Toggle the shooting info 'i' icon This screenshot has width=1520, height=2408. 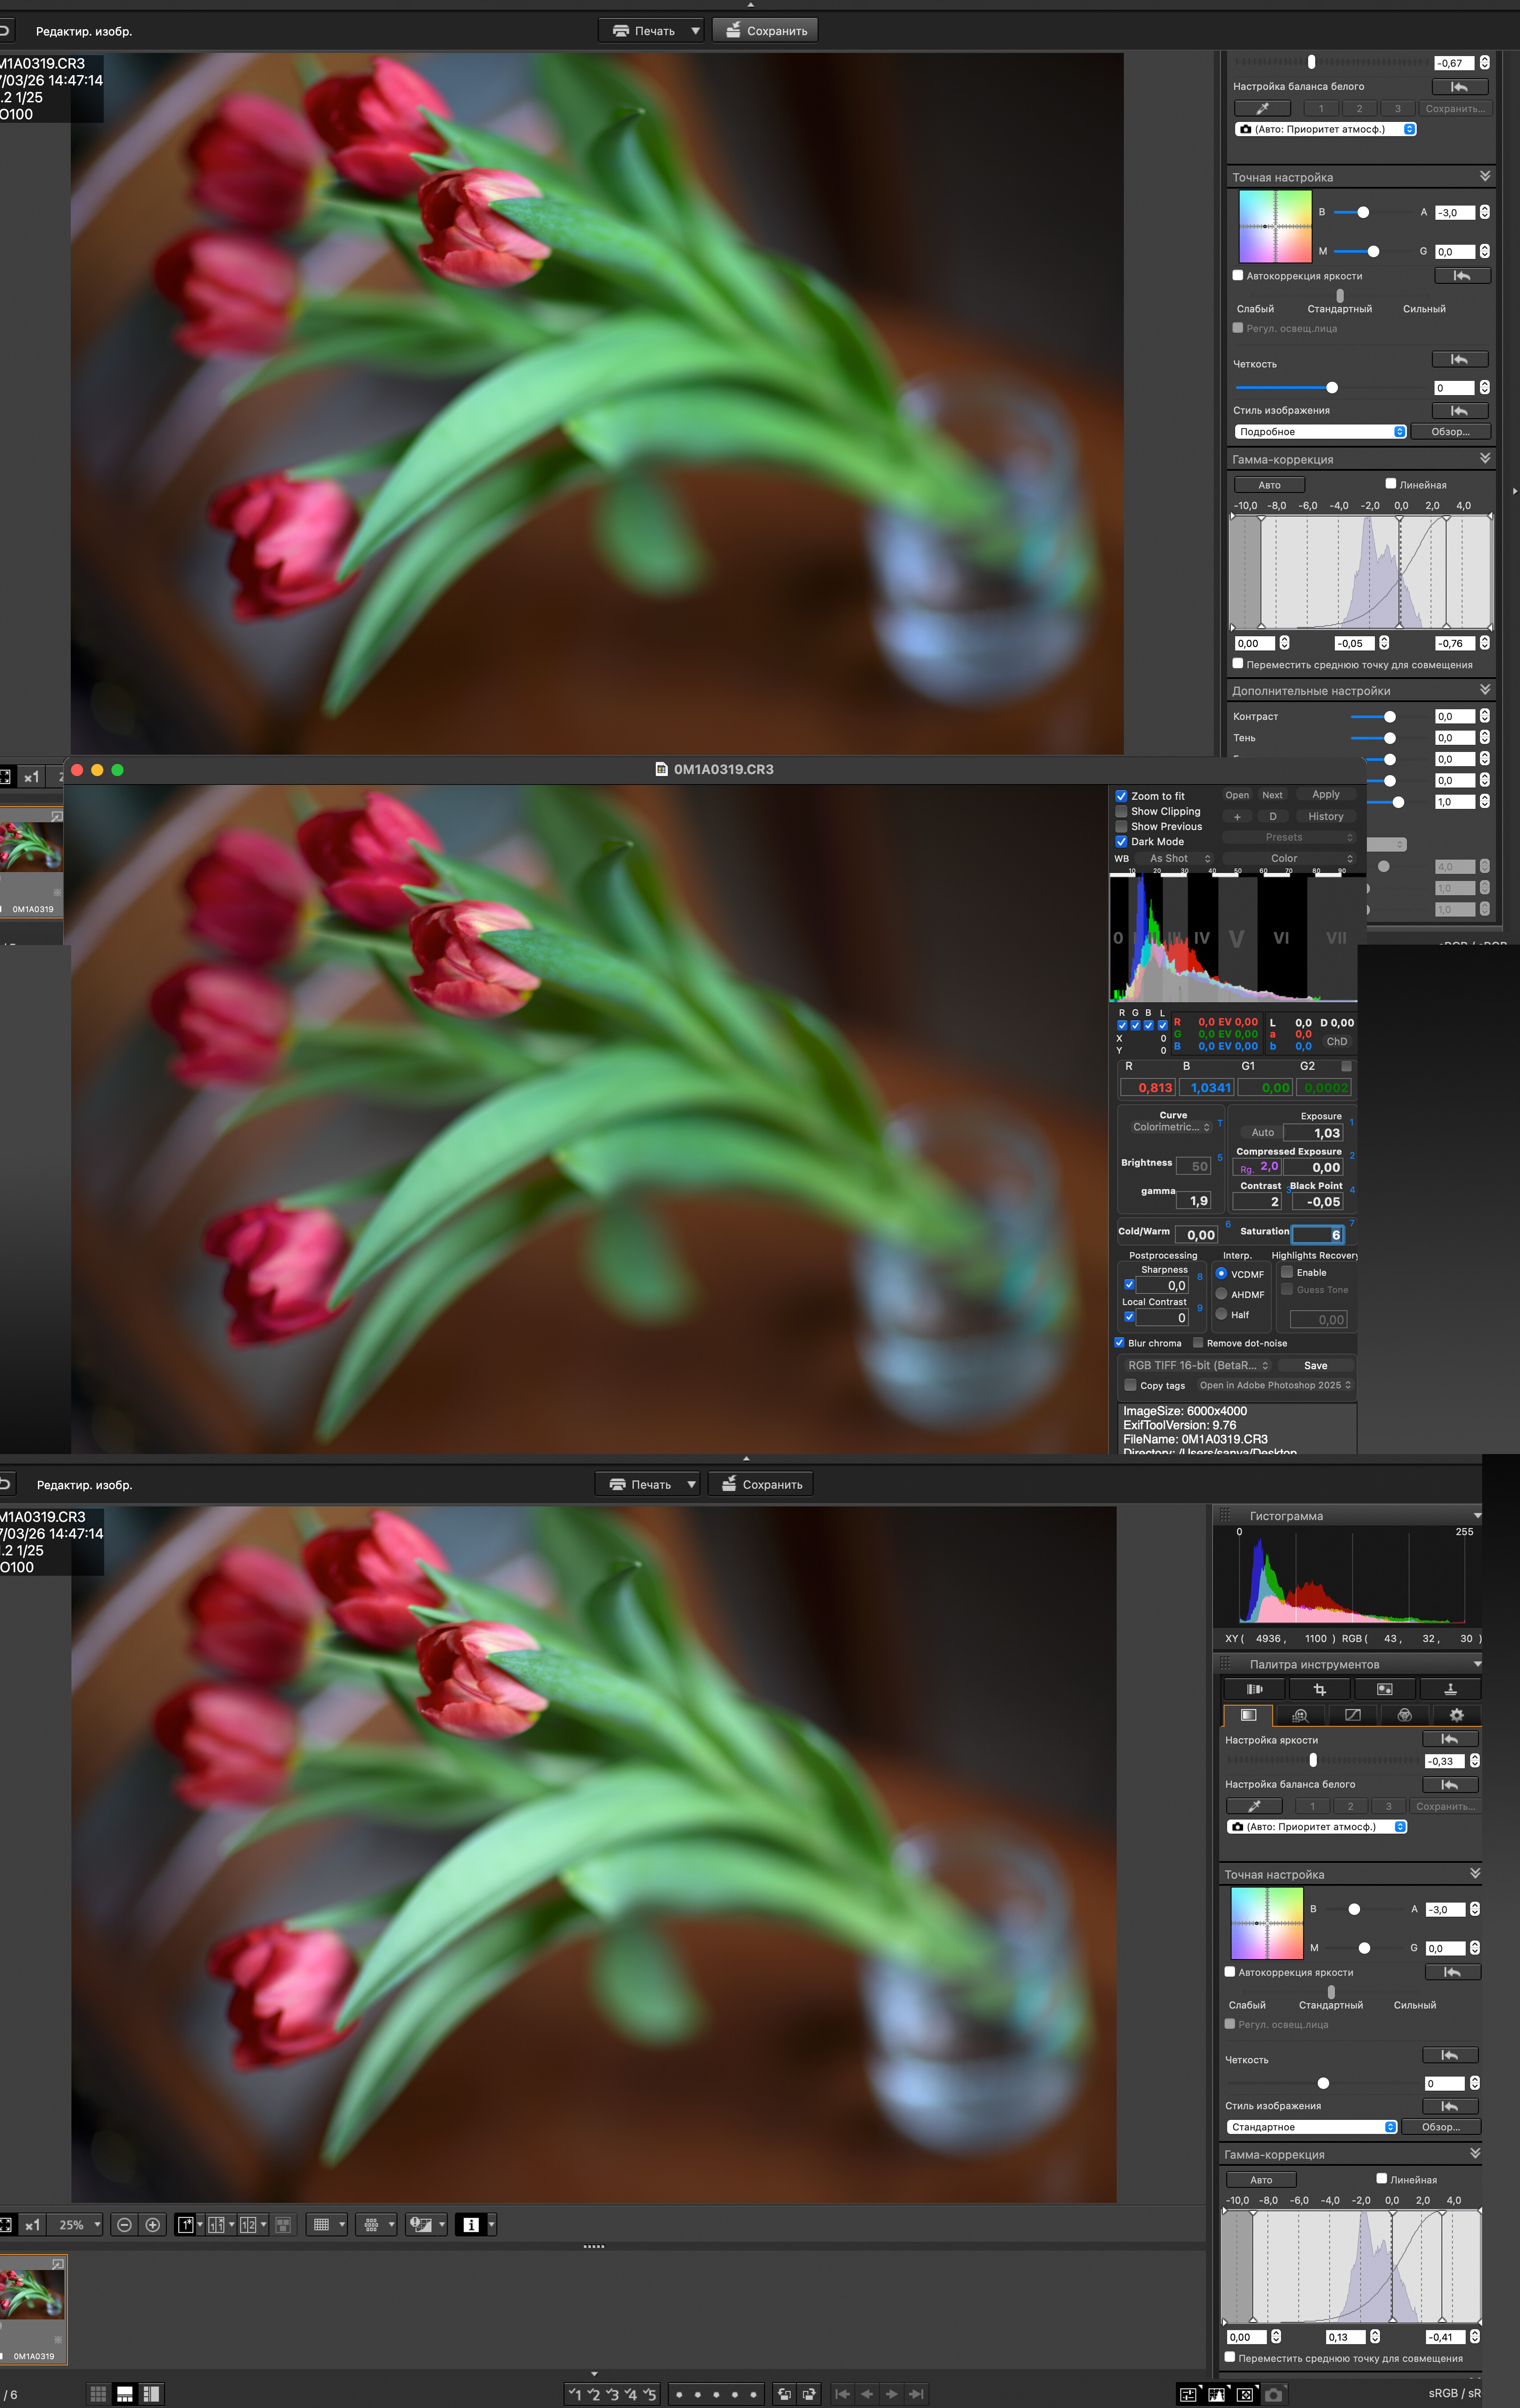(471, 2225)
